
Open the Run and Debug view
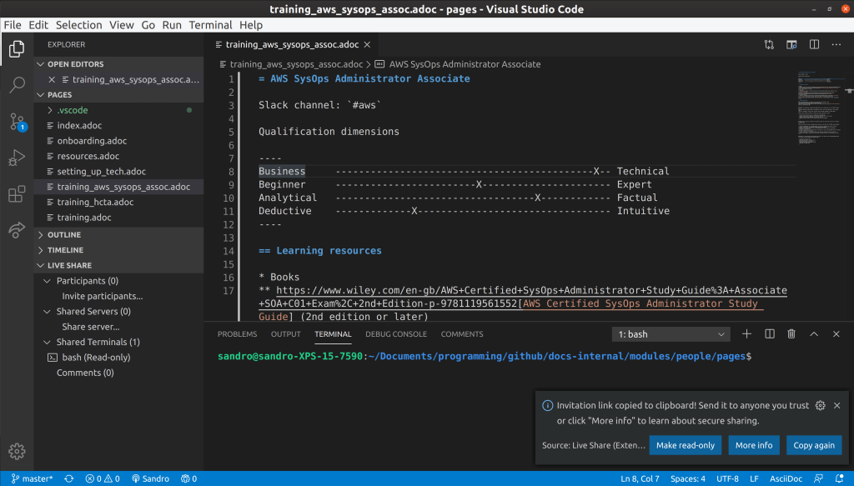point(17,158)
